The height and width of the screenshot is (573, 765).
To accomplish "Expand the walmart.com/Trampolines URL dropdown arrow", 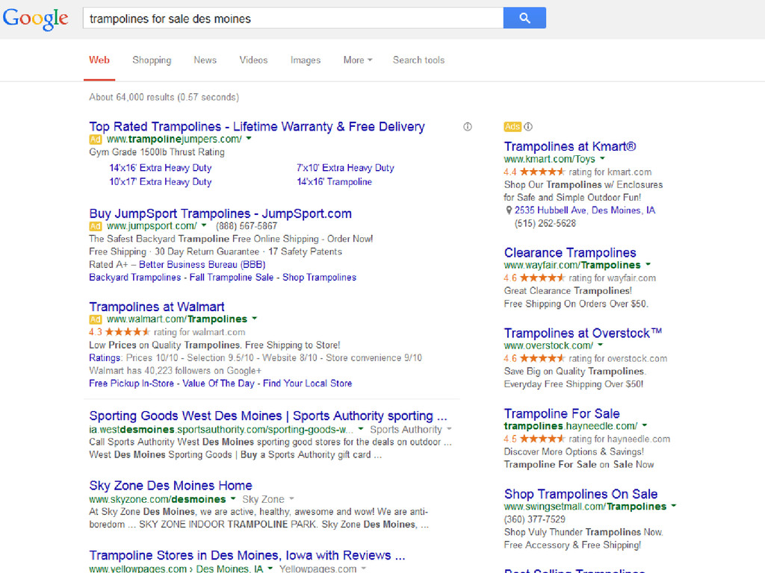I will tap(254, 319).
